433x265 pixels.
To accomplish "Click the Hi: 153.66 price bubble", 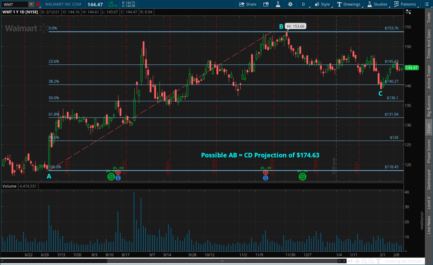I will [x=295, y=26].
